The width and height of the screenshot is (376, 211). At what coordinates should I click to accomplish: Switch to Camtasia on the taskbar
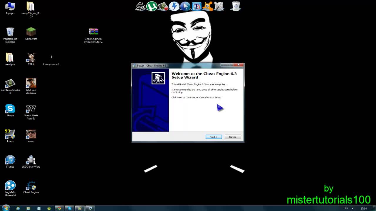point(80,208)
